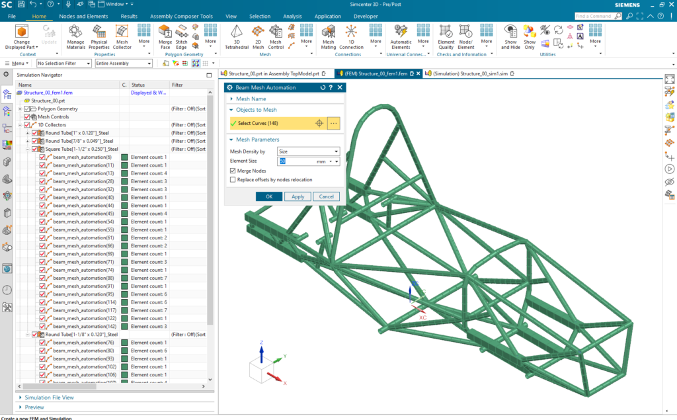Uncheck the Merge Nodes option
This screenshot has height=420, width=677.
pyautogui.click(x=231, y=171)
